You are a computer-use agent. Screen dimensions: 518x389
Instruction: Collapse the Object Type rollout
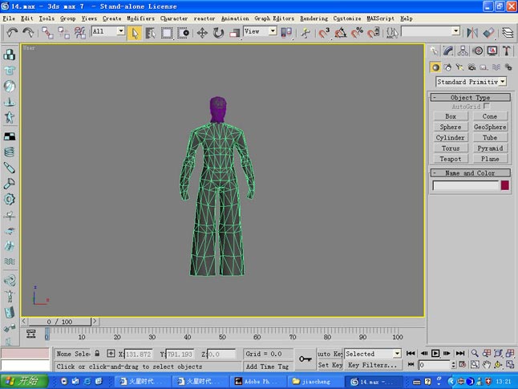[470, 98]
